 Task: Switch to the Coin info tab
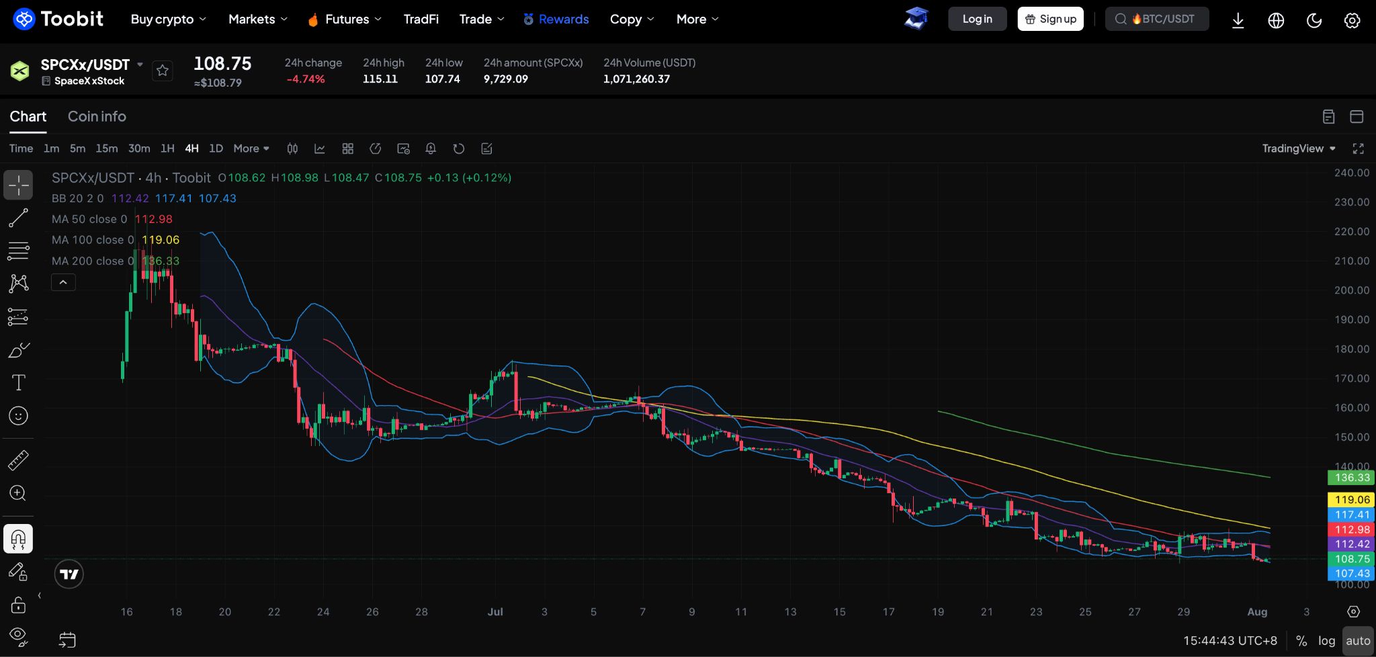(97, 116)
